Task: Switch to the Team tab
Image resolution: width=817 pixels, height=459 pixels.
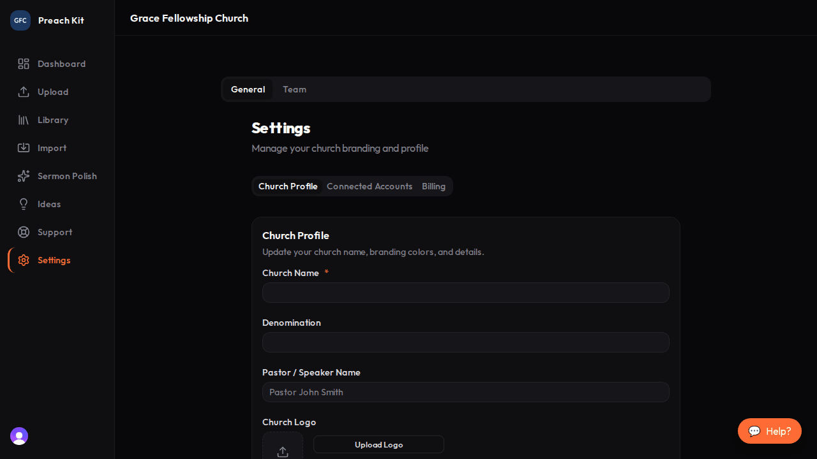Action: point(294,89)
